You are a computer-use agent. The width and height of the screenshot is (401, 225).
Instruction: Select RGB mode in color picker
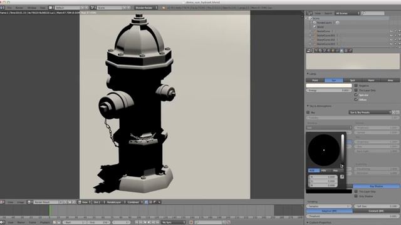[313, 171]
